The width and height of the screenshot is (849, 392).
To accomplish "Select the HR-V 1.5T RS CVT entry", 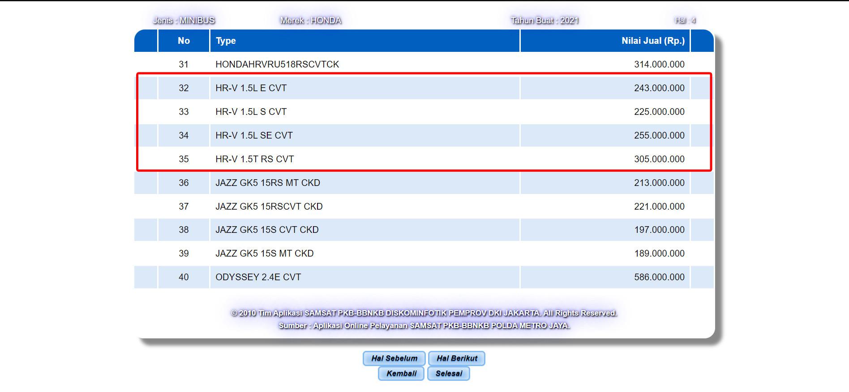I will point(255,159).
